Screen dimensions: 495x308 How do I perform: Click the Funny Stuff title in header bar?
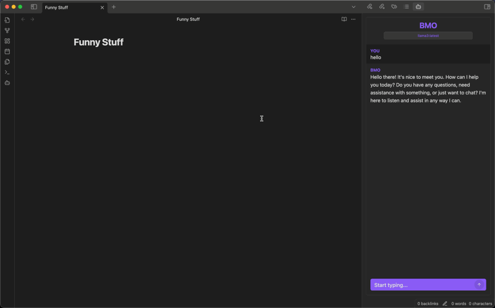click(x=188, y=19)
